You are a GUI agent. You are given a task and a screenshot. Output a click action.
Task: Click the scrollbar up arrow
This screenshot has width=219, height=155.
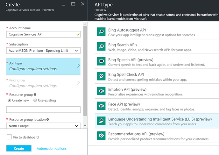tap(85, 24)
